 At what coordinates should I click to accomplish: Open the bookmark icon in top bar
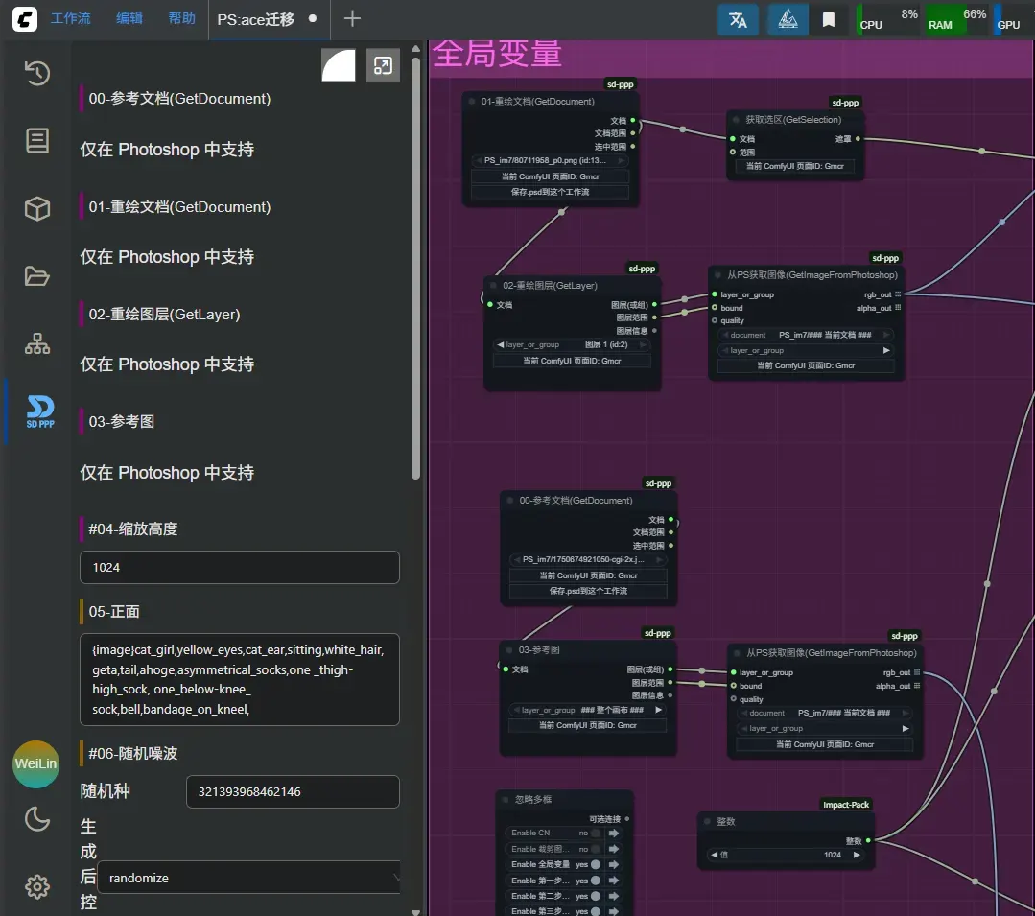(x=829, y=20)
